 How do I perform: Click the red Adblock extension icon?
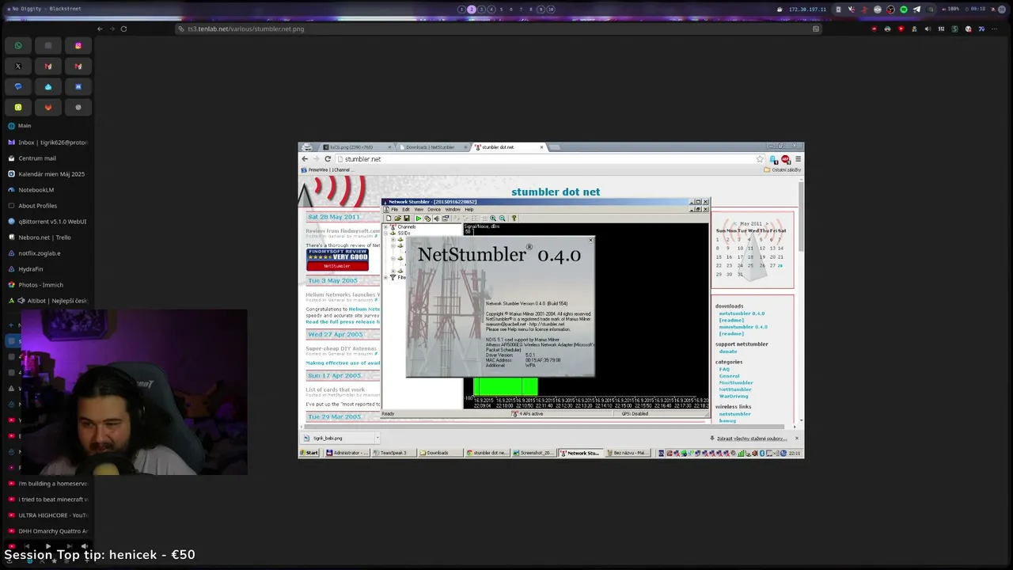coord(785,159)
